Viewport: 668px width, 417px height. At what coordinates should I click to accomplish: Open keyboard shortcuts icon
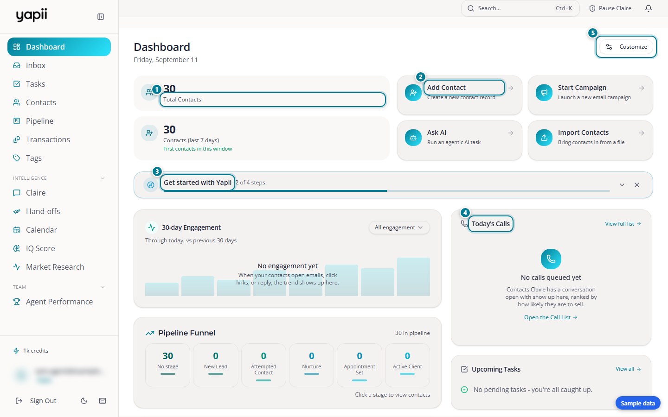coord(103,401)
